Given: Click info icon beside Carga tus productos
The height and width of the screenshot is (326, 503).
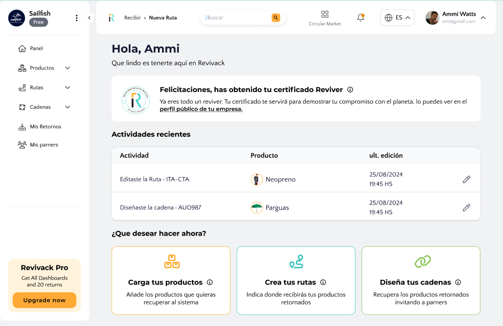Looking at the screenshot, I should point(210,282).
